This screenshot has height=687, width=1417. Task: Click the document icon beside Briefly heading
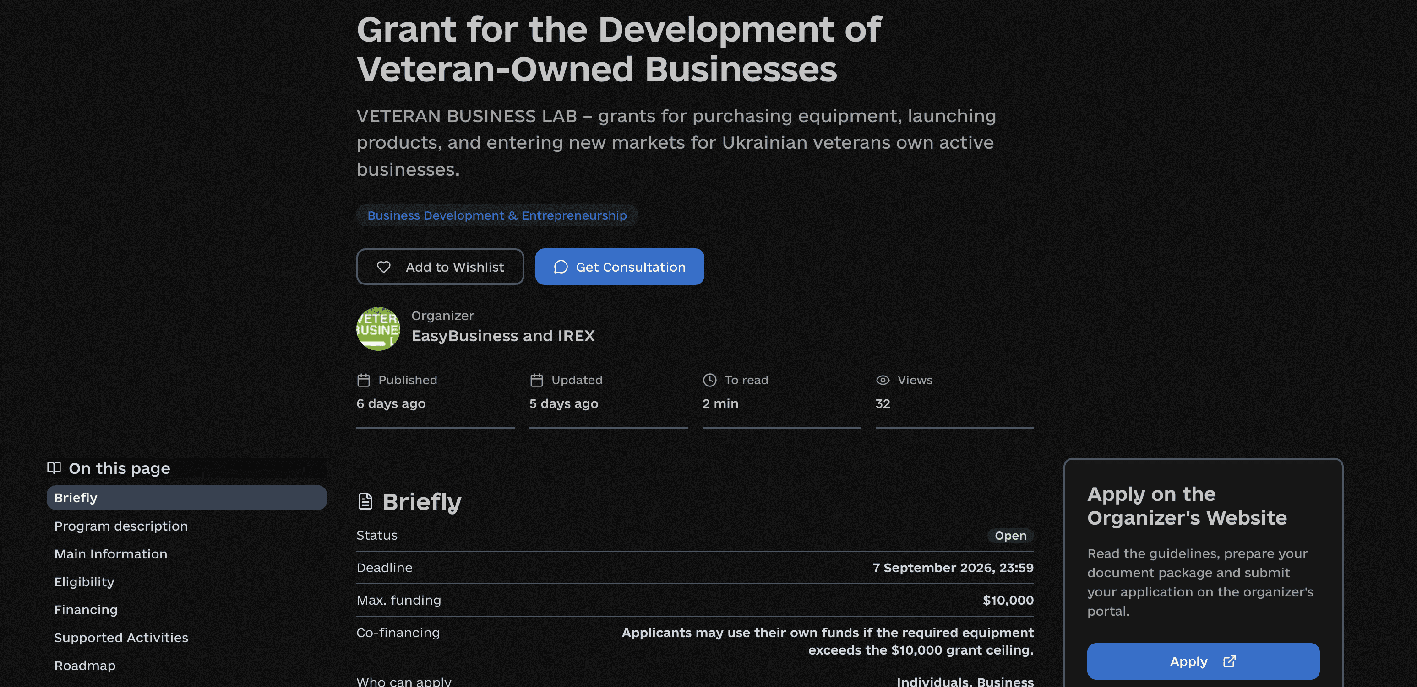pos(365,501)
